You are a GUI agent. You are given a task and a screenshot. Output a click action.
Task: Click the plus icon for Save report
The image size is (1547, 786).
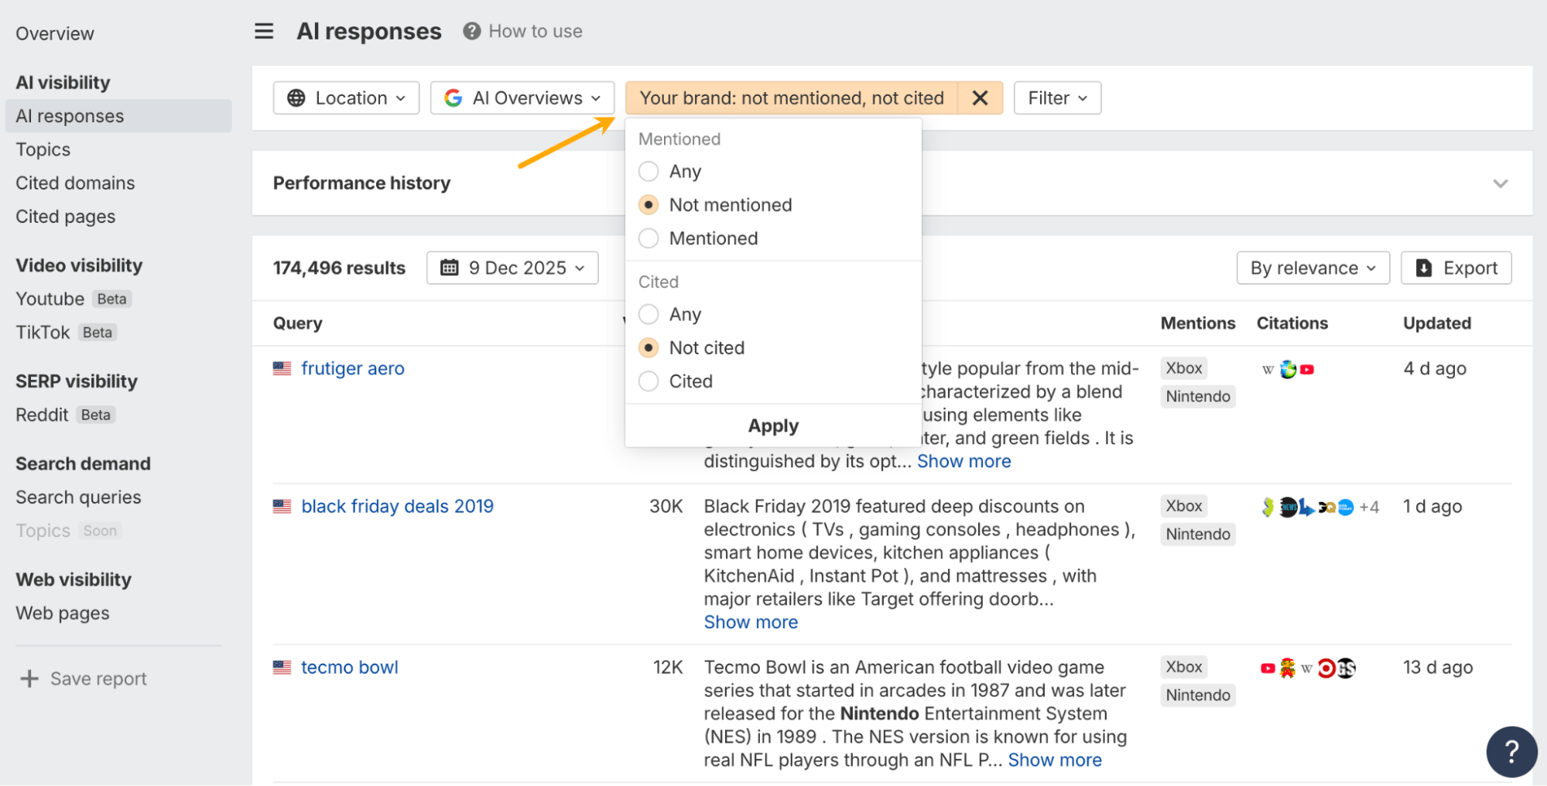tap(29, 678)
